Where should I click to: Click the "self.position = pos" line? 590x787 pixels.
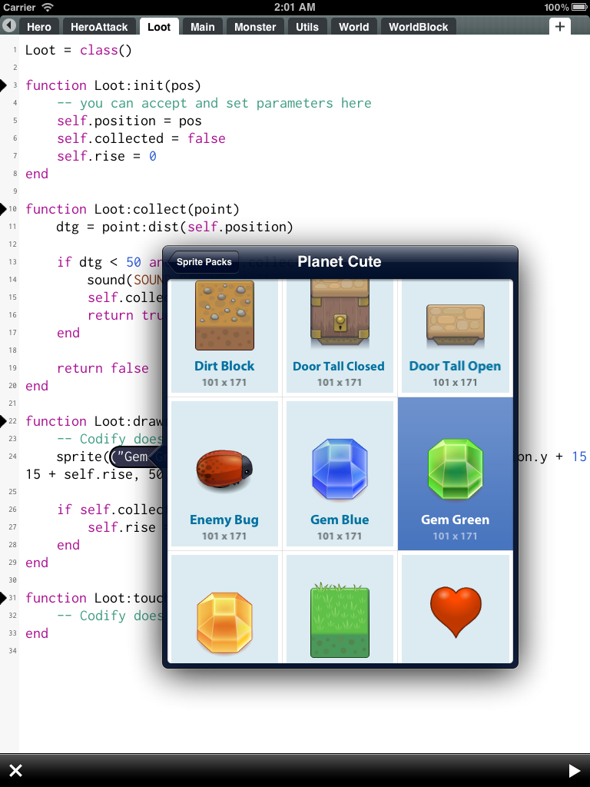pos(129,121)
